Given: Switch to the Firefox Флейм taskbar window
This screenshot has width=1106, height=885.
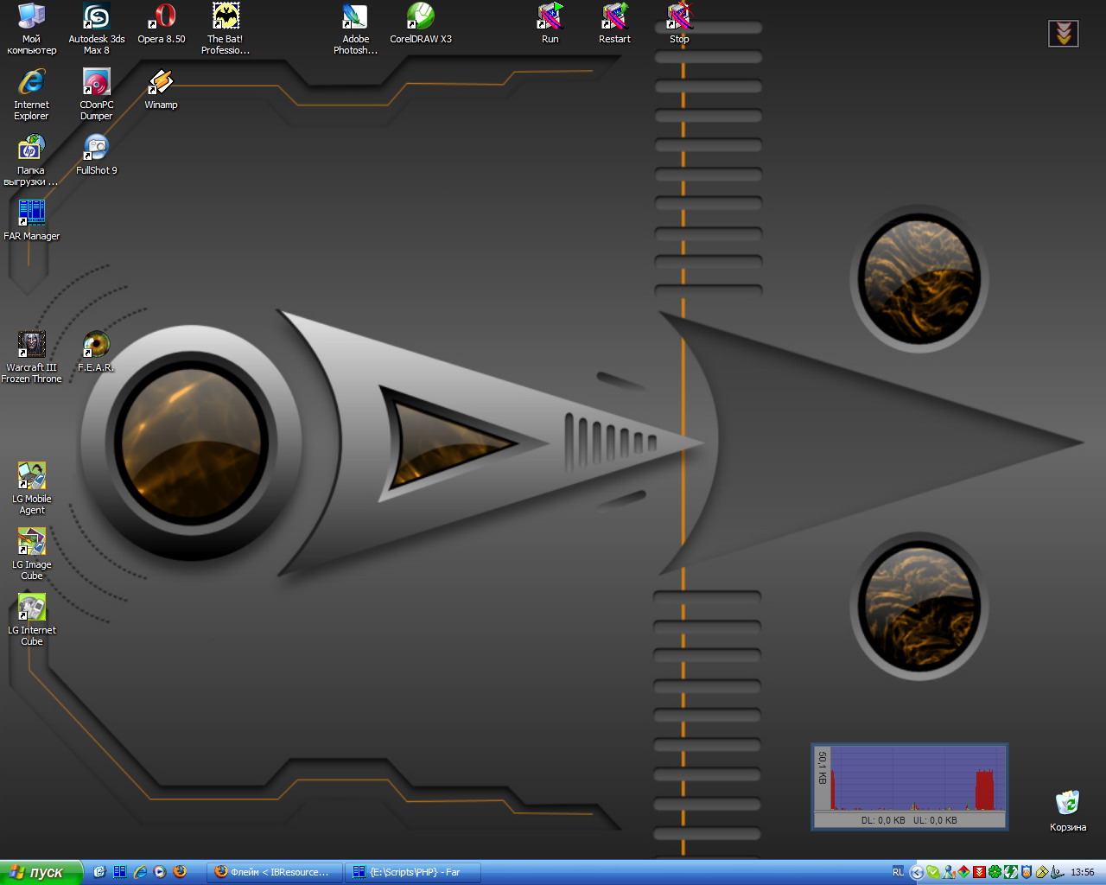Looking at the screenshot, I should 275,872.
